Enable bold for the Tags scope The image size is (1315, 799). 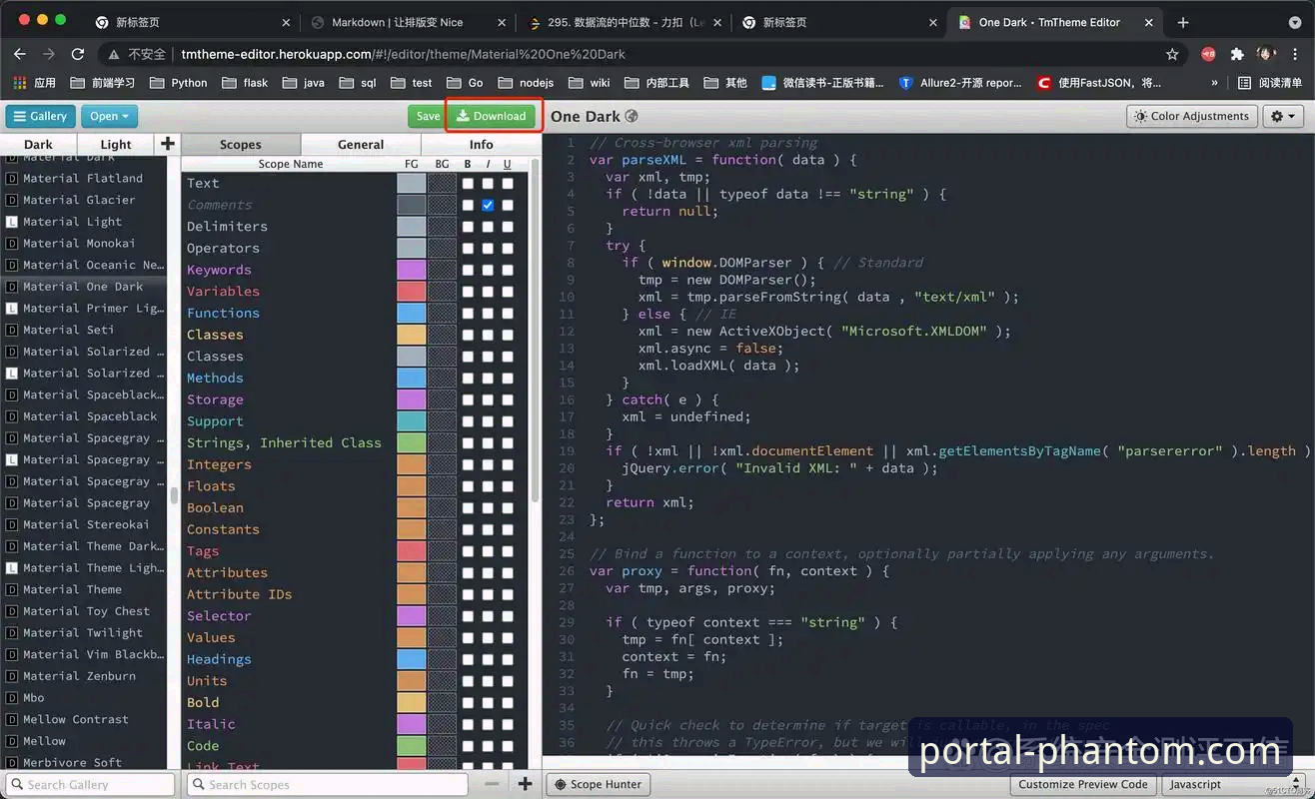[468, 551]
